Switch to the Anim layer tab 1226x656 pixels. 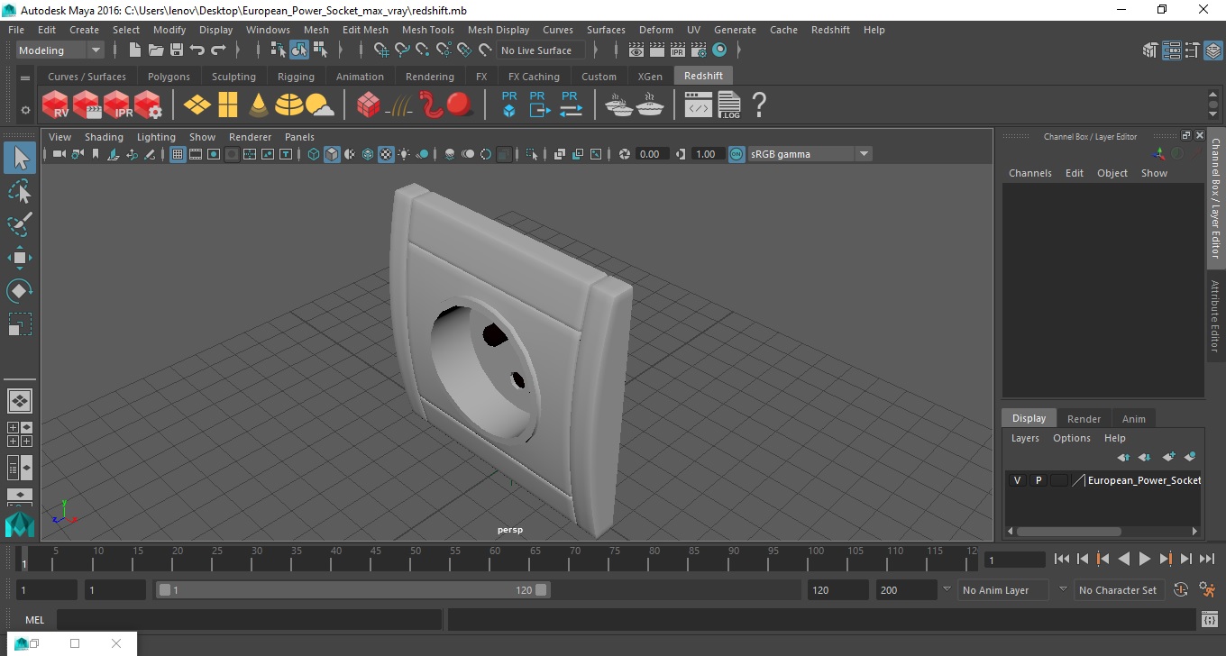[x=1133, y=419]
